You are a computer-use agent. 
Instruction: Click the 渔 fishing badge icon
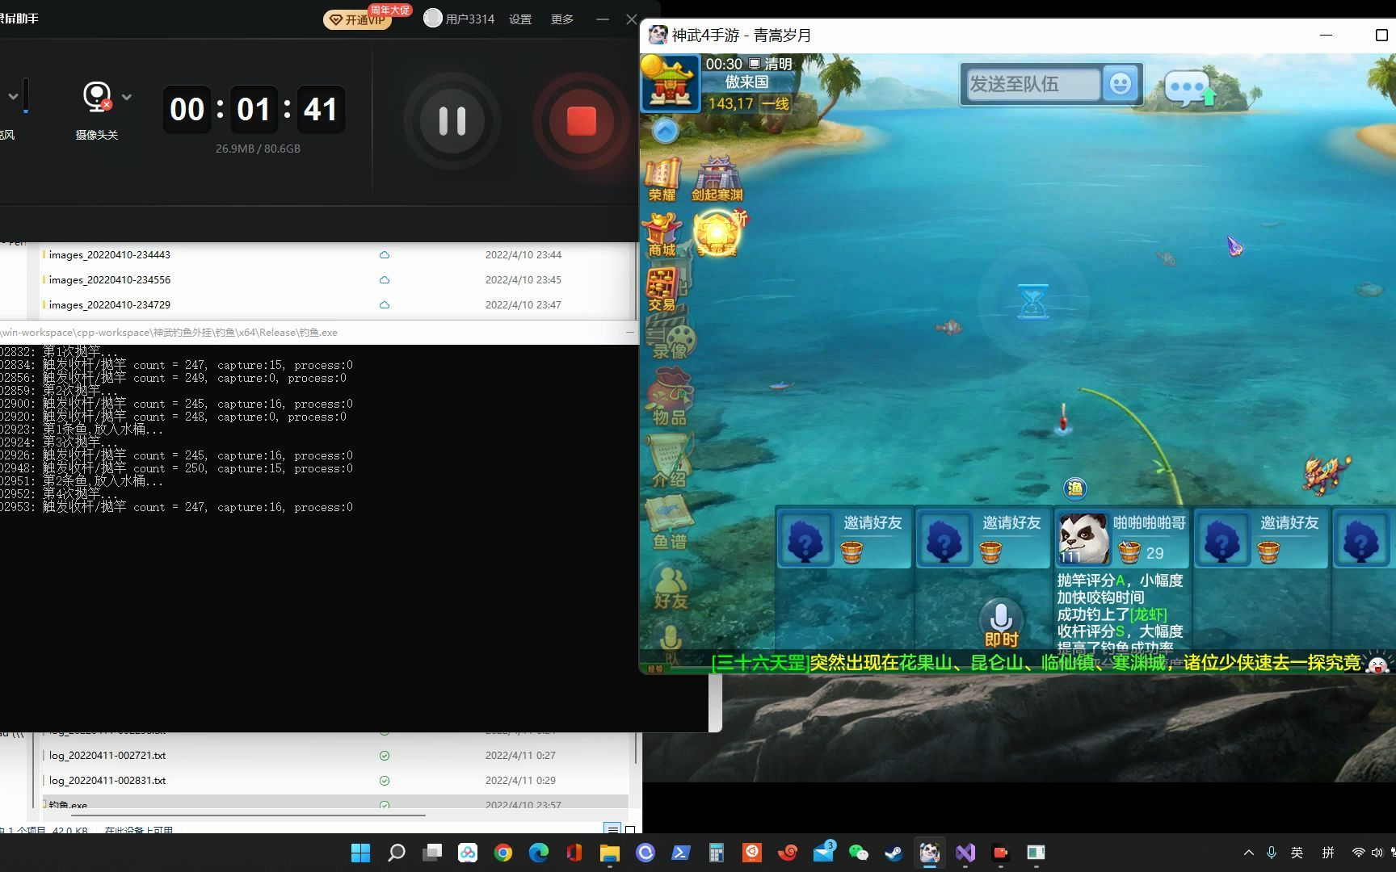1074,488
